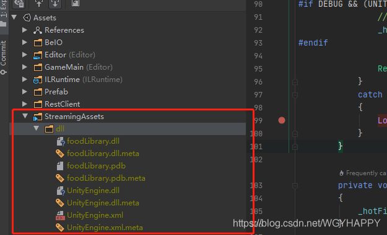The image size is (387, 235).
Task: Select the UnityEngine.dll file icon
Action: [x=61, y=191]
